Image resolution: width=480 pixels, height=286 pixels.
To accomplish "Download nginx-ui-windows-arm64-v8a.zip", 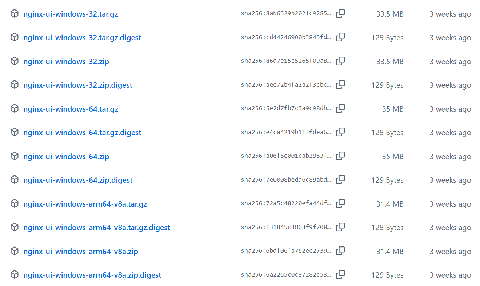I will tap(81, 252).
